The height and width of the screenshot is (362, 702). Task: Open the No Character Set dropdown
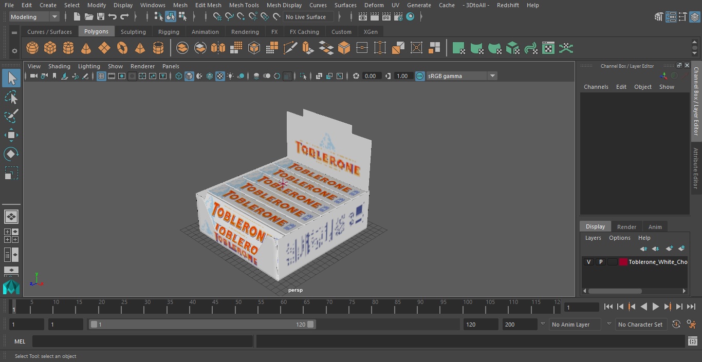(x=641, y=325)
